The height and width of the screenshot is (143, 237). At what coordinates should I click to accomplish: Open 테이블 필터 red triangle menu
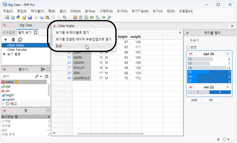coord(187,33)
